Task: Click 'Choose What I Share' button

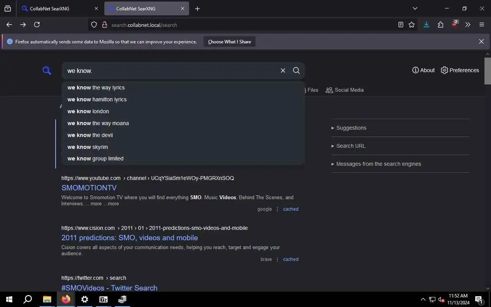Action: click(x=229, y=42)
